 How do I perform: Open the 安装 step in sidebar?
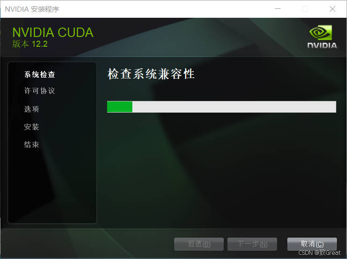coord(32,127)
